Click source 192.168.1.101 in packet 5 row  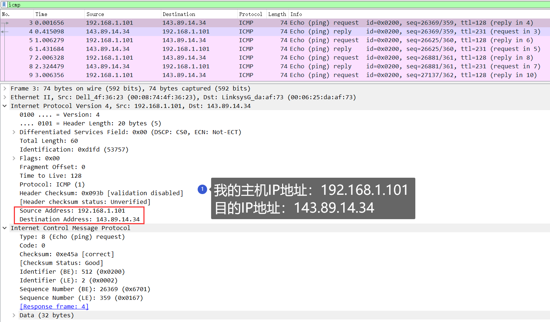point(110,40)
